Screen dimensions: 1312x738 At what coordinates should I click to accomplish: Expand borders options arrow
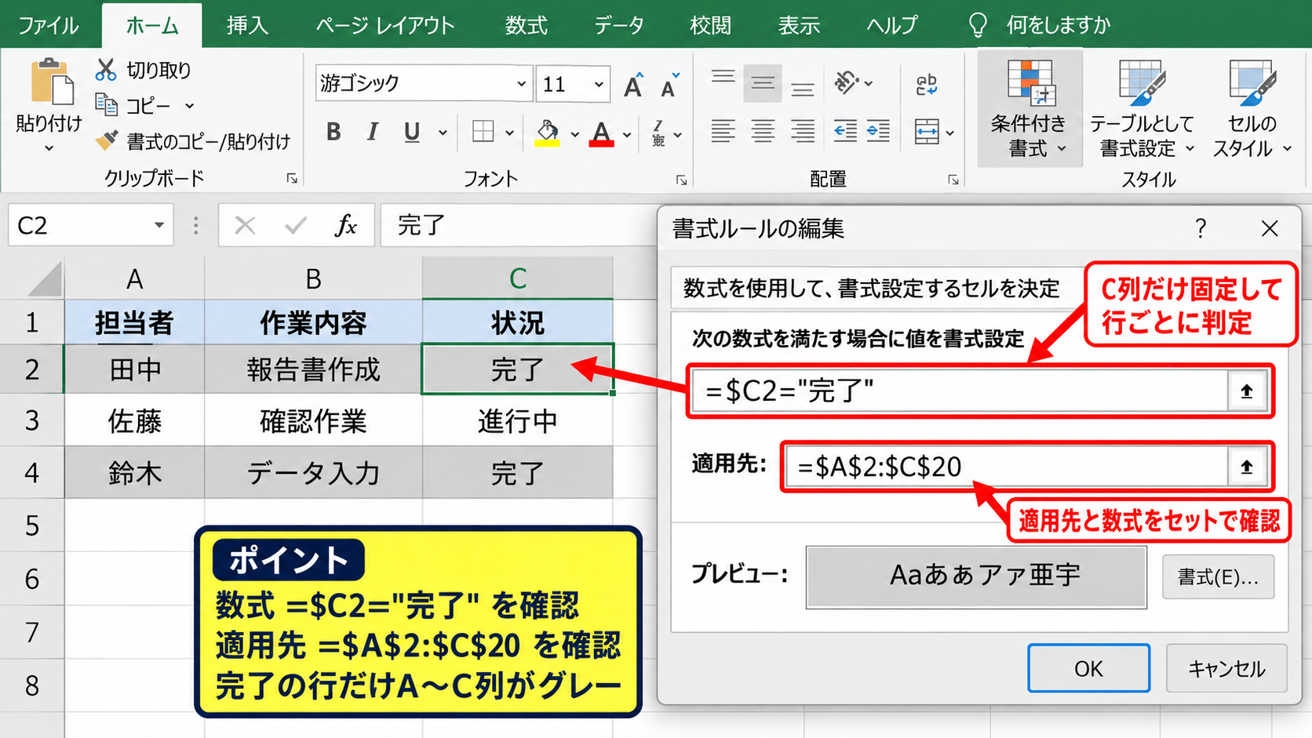coord(509,133)
